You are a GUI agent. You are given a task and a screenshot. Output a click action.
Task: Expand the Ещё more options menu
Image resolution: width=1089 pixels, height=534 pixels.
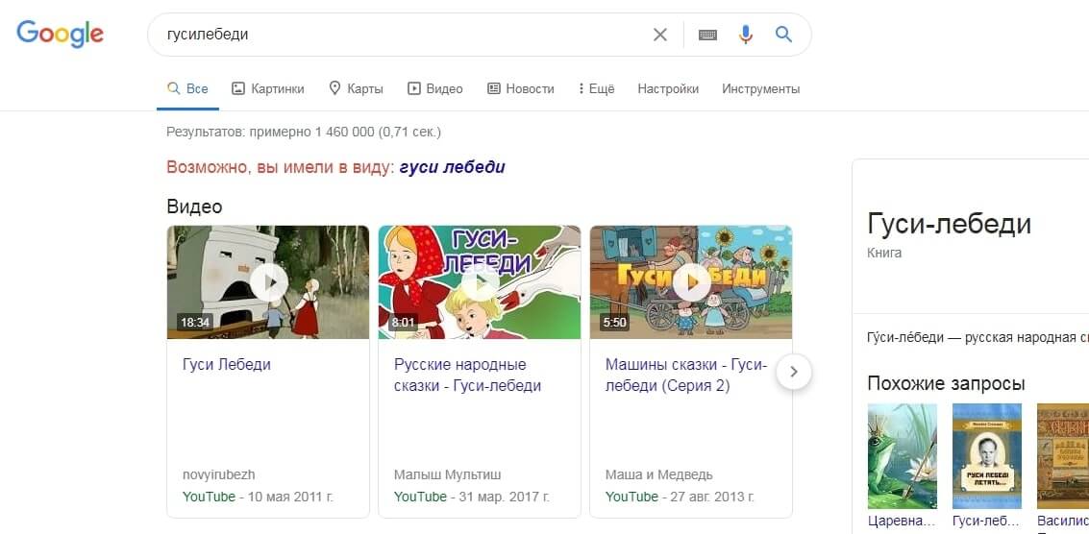pyautogui.click(x=596, y=88)
